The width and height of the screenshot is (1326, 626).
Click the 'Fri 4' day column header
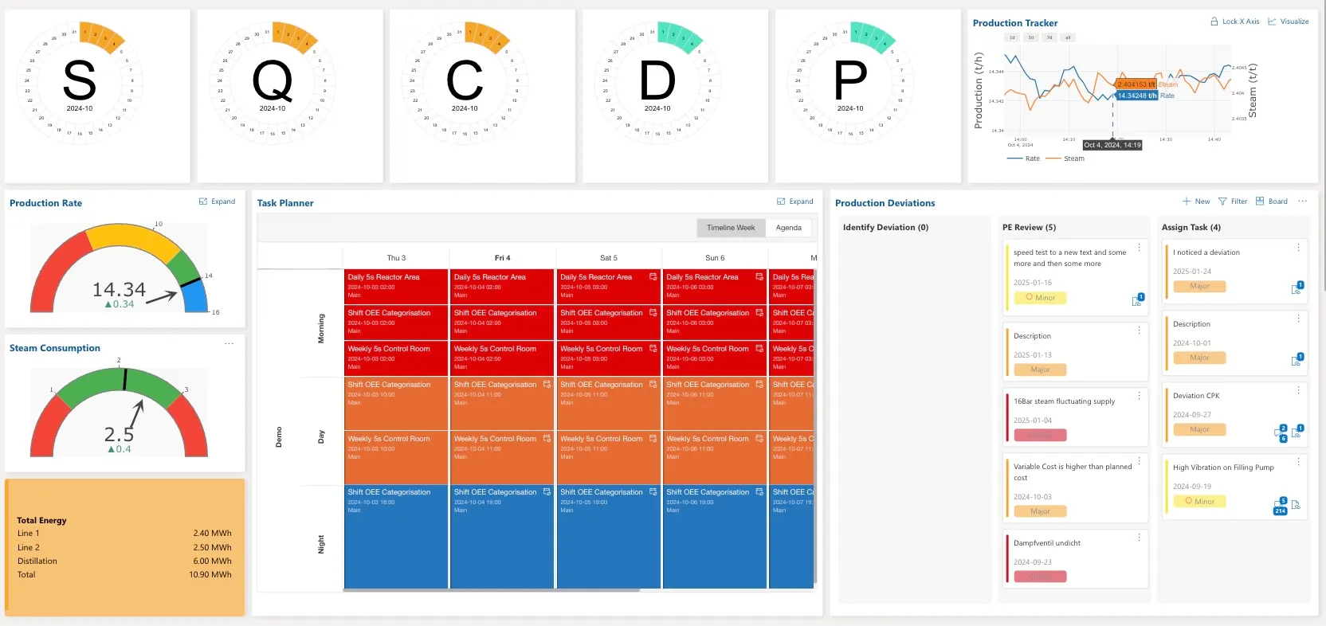(x=502, y=258)
